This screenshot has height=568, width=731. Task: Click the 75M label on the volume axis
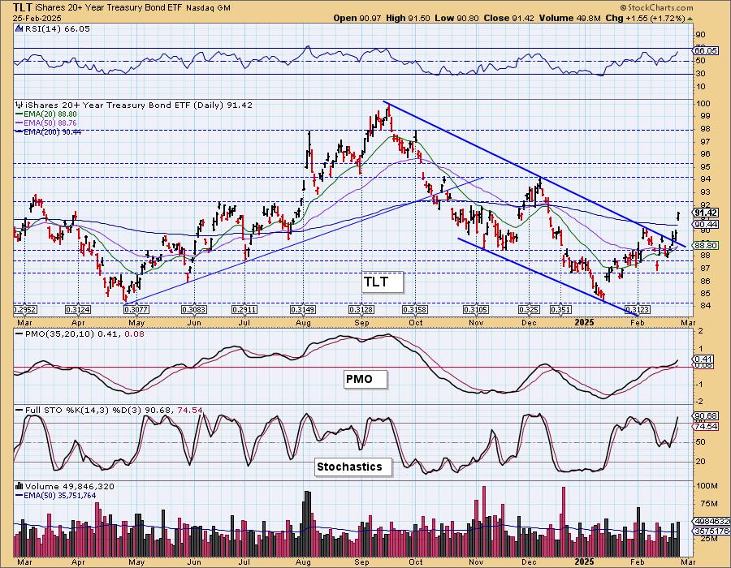[708, 504]
